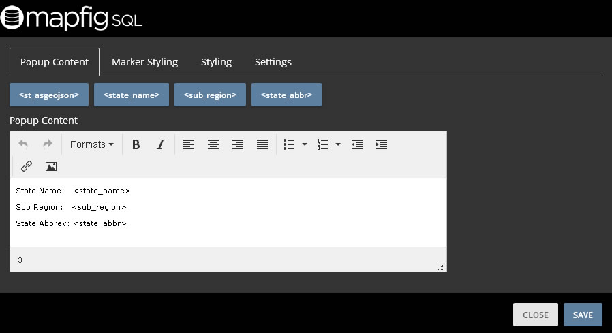Screen dimensions: 612x333
Task: Grab the editor resize handle
Action: tap(442, 267)
